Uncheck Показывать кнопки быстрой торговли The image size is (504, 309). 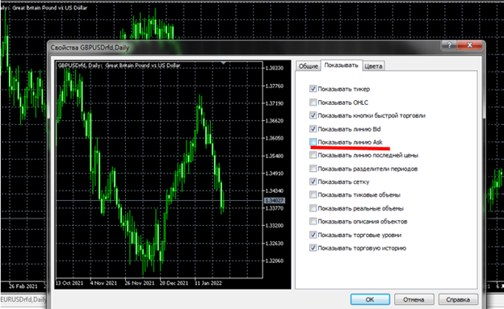pyautogui.click(x=313, y=115)
